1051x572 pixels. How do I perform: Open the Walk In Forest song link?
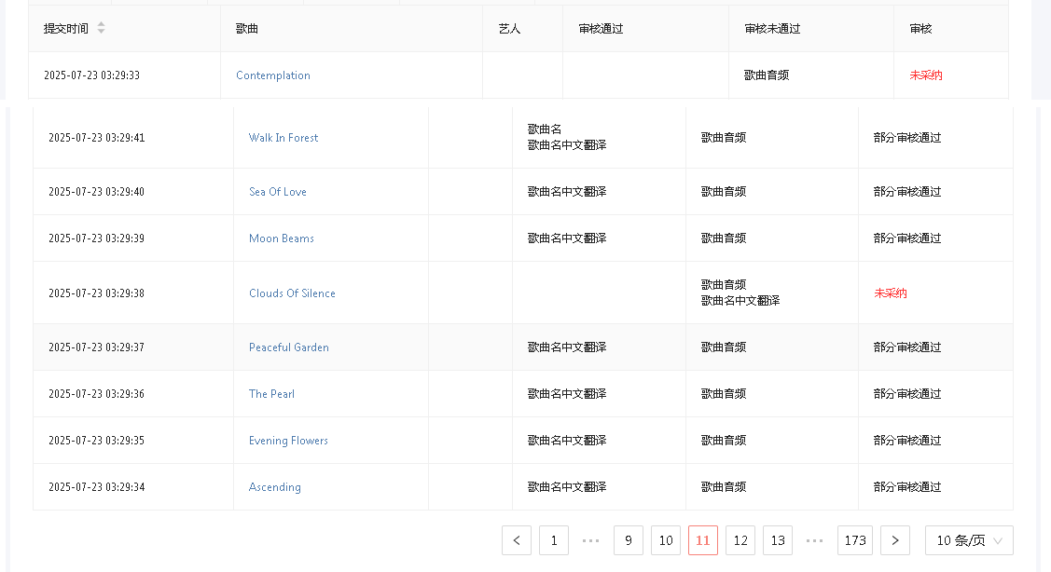point(283,138)
